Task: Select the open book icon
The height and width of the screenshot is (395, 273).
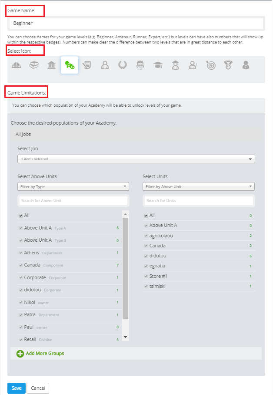Action: click(16, 65)
